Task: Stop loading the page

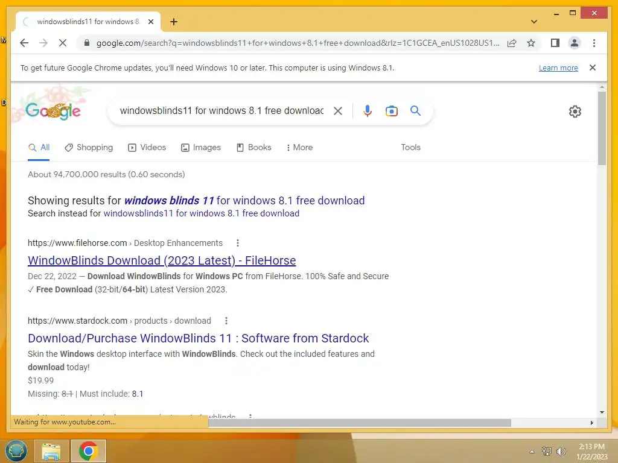Action: (x=63, y=43)
